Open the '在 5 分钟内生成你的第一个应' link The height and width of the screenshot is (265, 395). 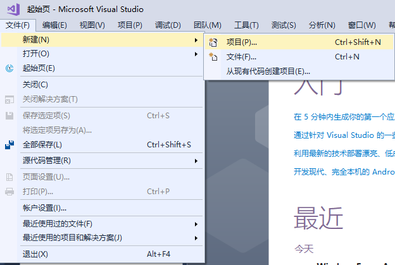pos(344,117)
